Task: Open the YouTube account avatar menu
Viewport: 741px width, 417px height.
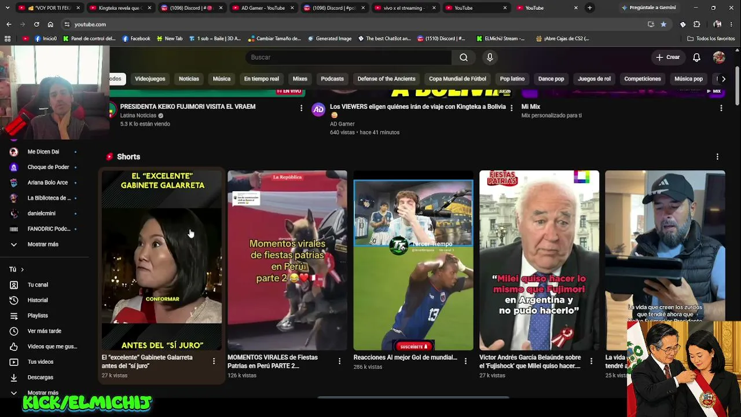Action: coord(719,57)
